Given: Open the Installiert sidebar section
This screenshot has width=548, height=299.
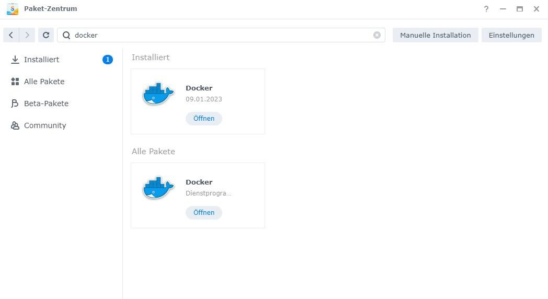Looking at the screenshot, I should coord(41,60).
